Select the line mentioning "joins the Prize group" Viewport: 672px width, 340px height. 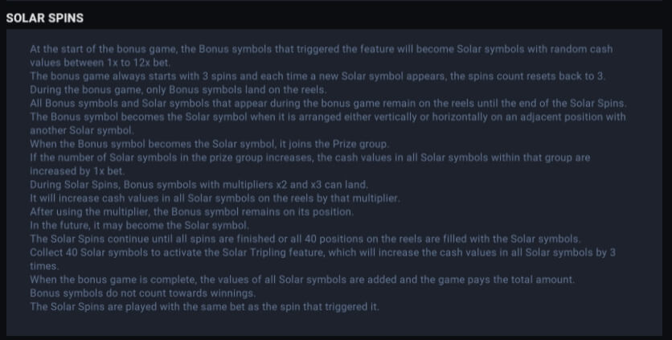(209, 144)
